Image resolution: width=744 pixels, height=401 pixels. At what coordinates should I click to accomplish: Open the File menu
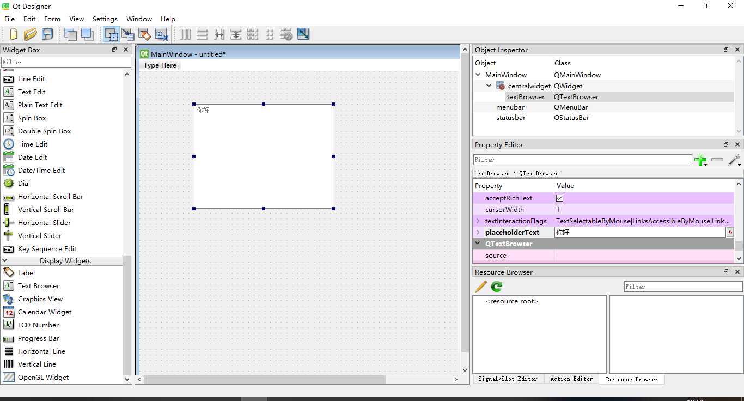[10, 19]
